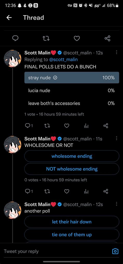Screen dimensions: 123x264
Task: Open more options on FINAL POLLS tweet
Action: [117, 52]
